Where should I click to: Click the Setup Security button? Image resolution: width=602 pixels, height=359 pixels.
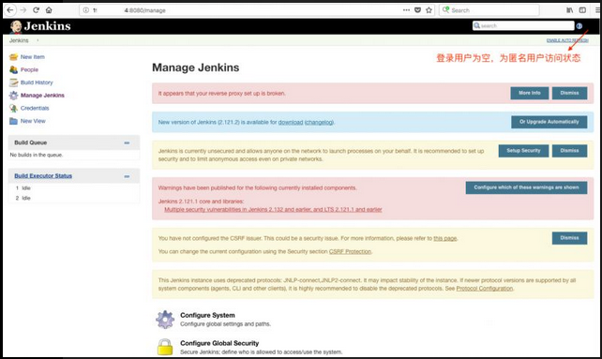click(523, 151)
